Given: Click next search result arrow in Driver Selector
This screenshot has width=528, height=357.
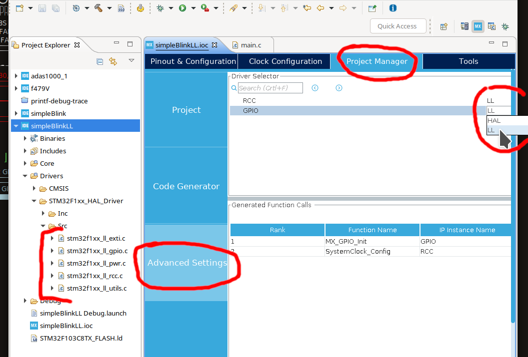Looking at the screenshot, I should coord(339,88).
